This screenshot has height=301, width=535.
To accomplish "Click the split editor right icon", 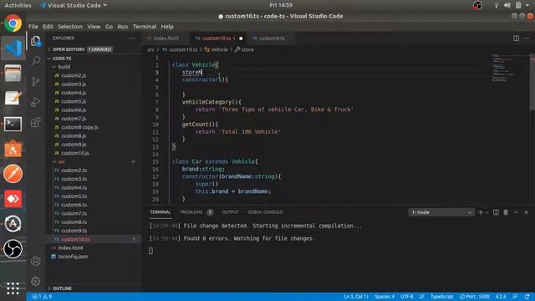I will click(x=517, y=38).
